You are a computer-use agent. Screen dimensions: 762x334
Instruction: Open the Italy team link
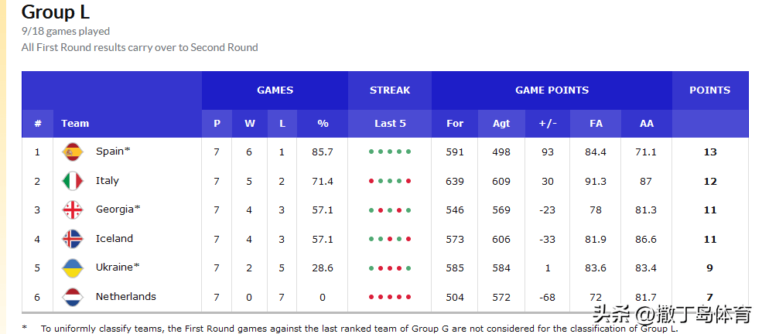108,181
